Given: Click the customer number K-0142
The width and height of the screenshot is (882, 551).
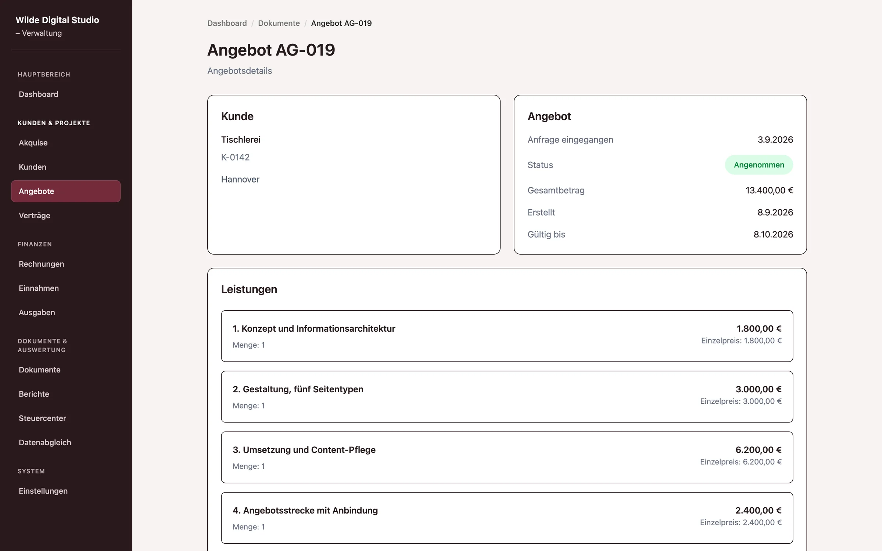Looking at the screenshot, I should (235, 157).
